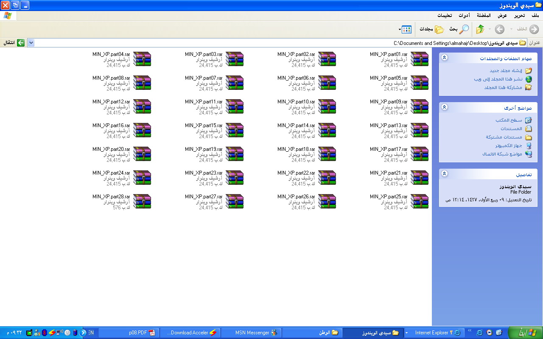Click مشاركة هذا المجلد link
Viewport: 543px width, 339px height.
click(x=504, y=87)
